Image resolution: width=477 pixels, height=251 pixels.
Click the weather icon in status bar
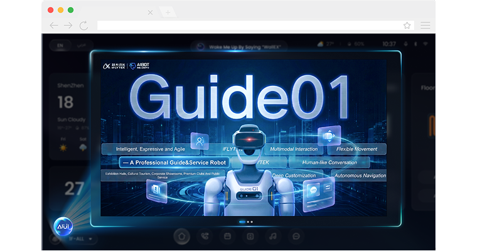[321, 45]
